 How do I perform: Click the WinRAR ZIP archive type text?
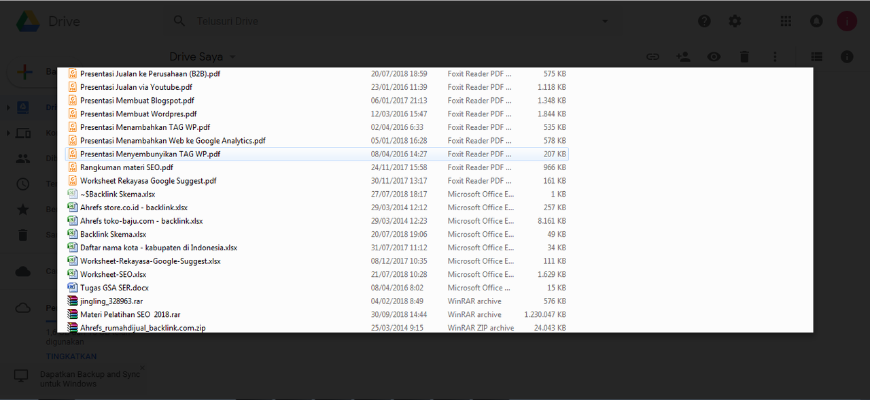[x=481, y=328]
